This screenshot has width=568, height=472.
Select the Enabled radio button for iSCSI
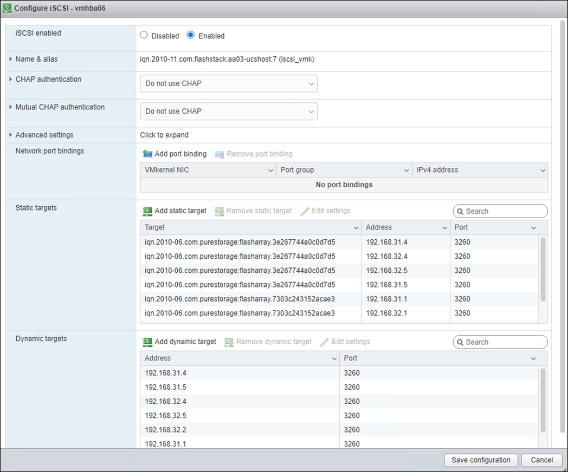[191, 35]
